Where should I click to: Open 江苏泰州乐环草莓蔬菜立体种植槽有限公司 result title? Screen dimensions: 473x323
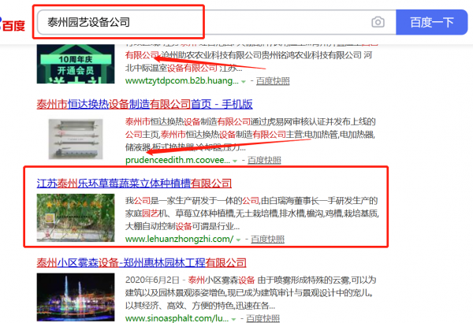(140, 183)
